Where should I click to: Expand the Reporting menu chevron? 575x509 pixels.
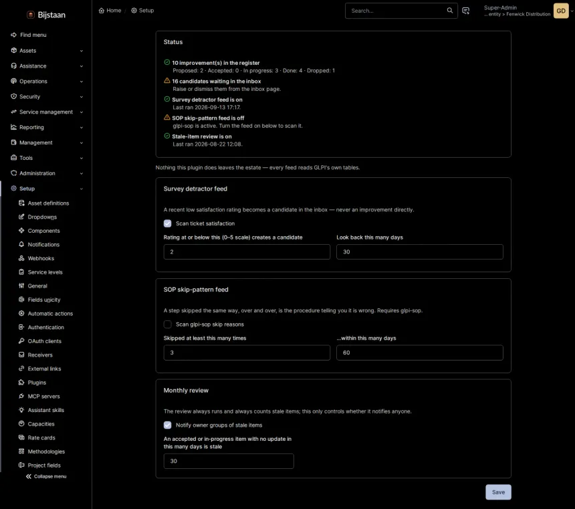pos(82,127)
